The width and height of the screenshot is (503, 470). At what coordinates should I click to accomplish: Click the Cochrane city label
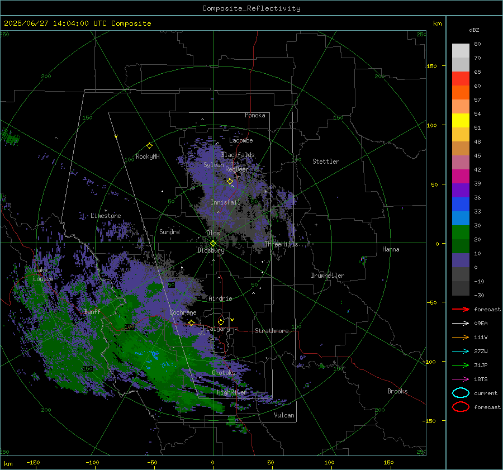(183, 312)
